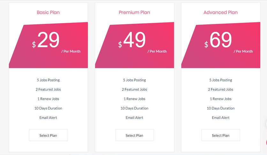Click the $29 price banner
Screen dimensions: 267x155
48,45
